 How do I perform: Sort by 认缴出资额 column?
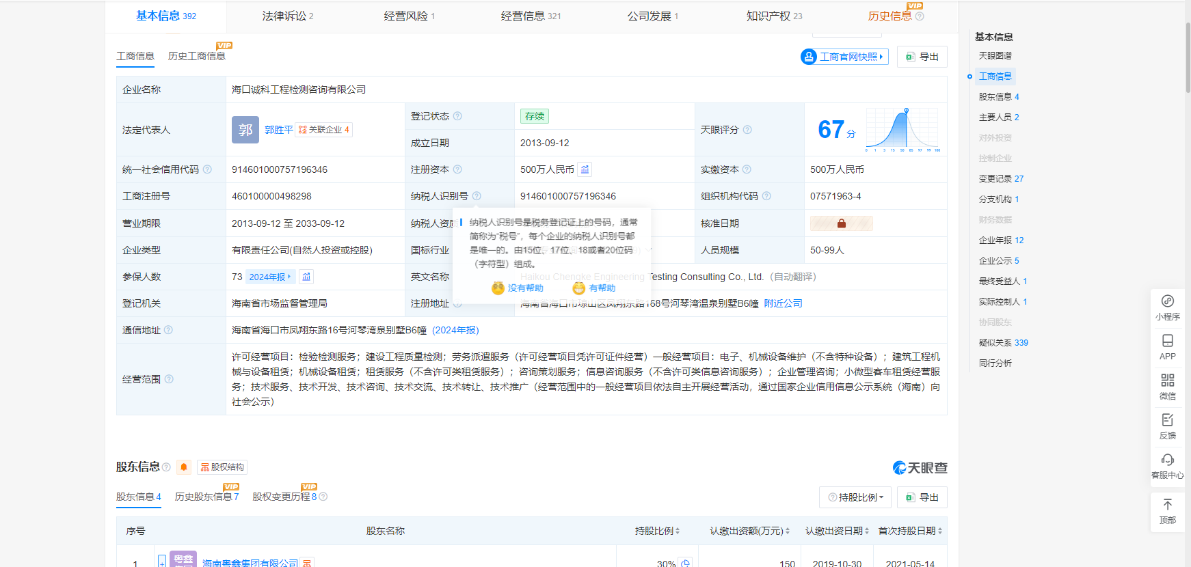point(749,531)
